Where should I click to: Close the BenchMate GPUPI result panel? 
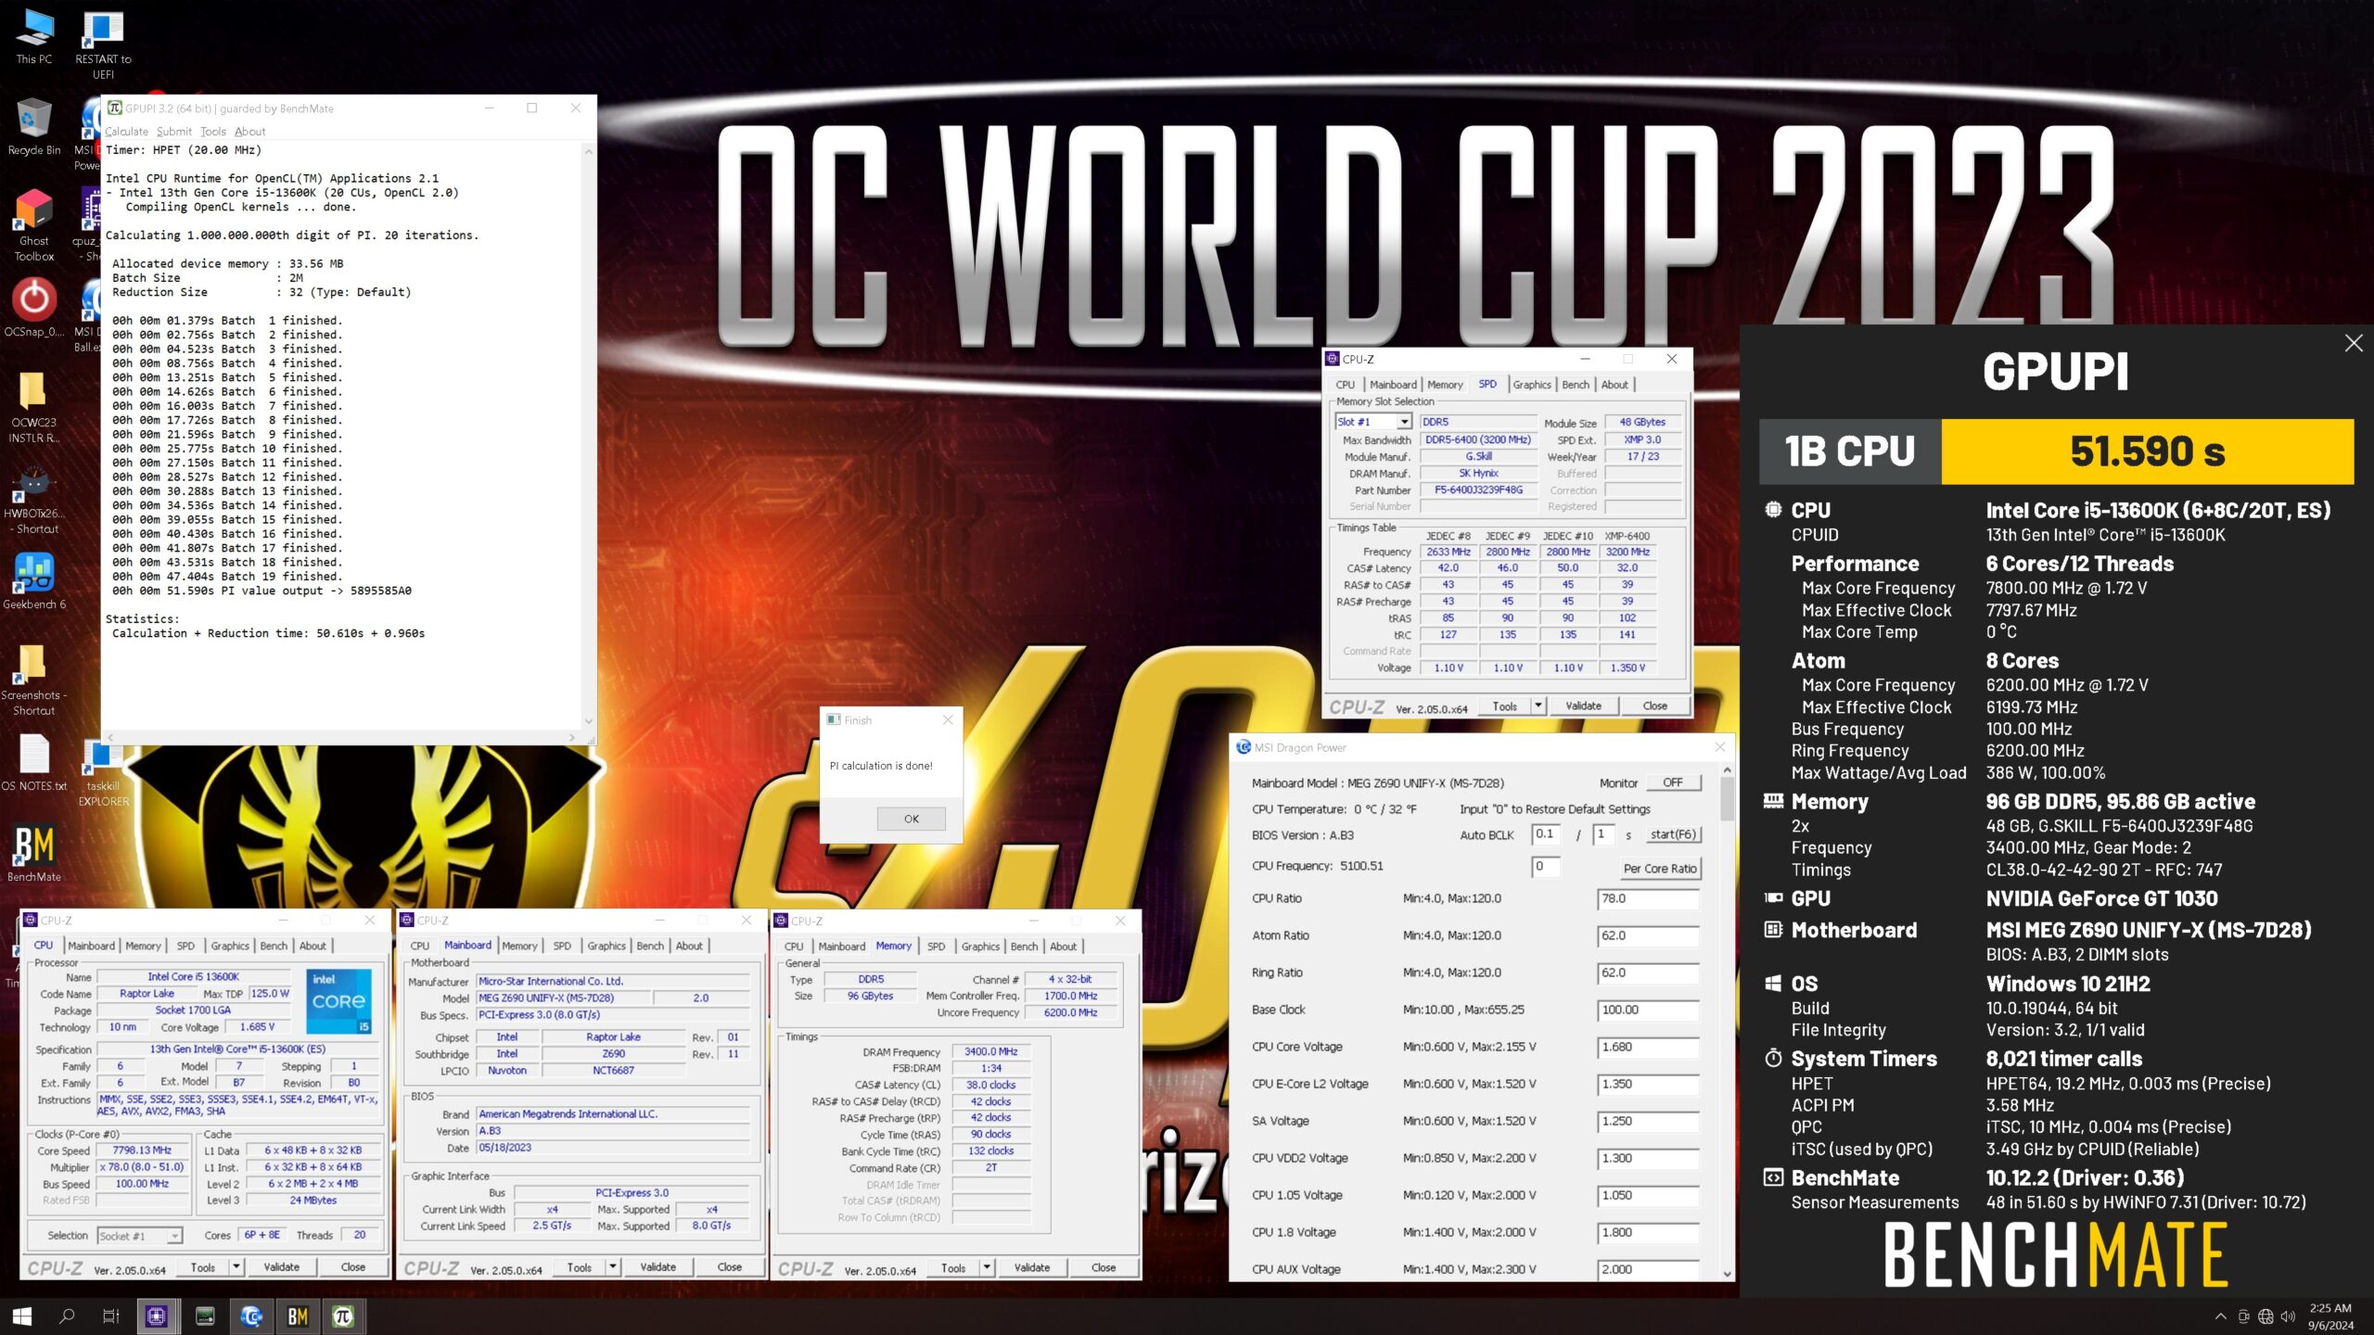2354,343
